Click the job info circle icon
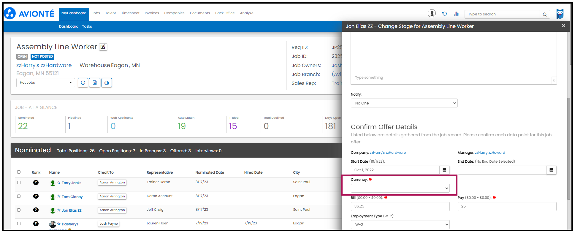 coord(83,83)
